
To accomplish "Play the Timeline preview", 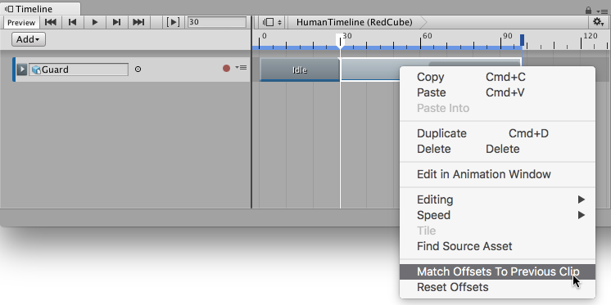I will pyautogui.click(x=95, y=22).
